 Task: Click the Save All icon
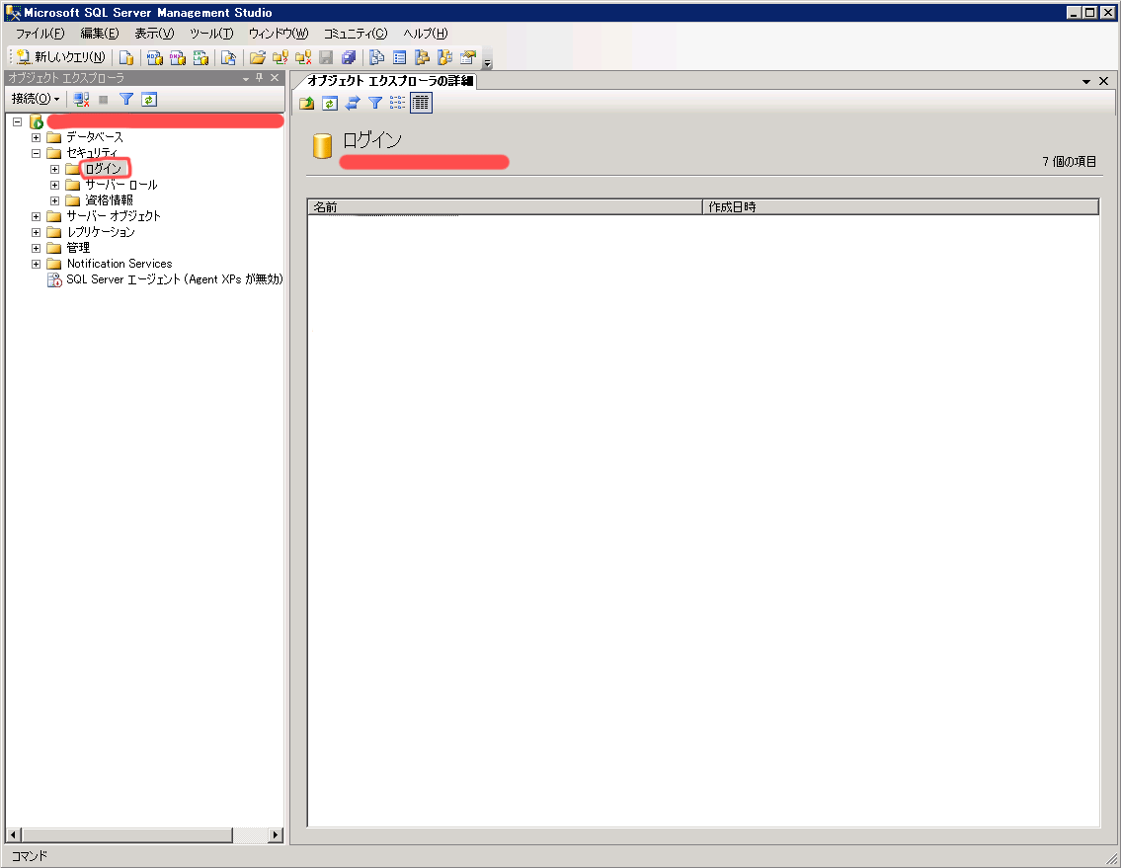pos(349,57)
